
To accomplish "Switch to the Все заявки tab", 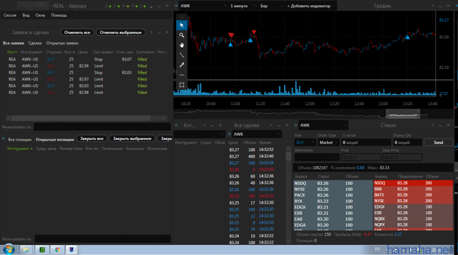I will pyautogui.click(x=13, y=43).
